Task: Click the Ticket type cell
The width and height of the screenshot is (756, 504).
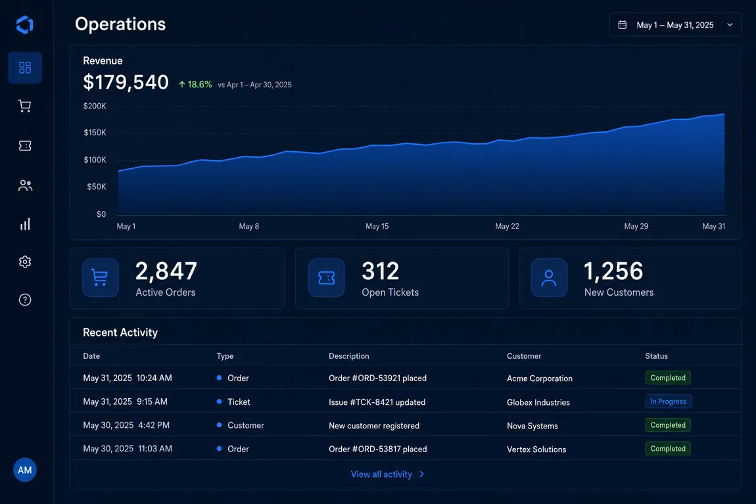Action: (233, 402)
